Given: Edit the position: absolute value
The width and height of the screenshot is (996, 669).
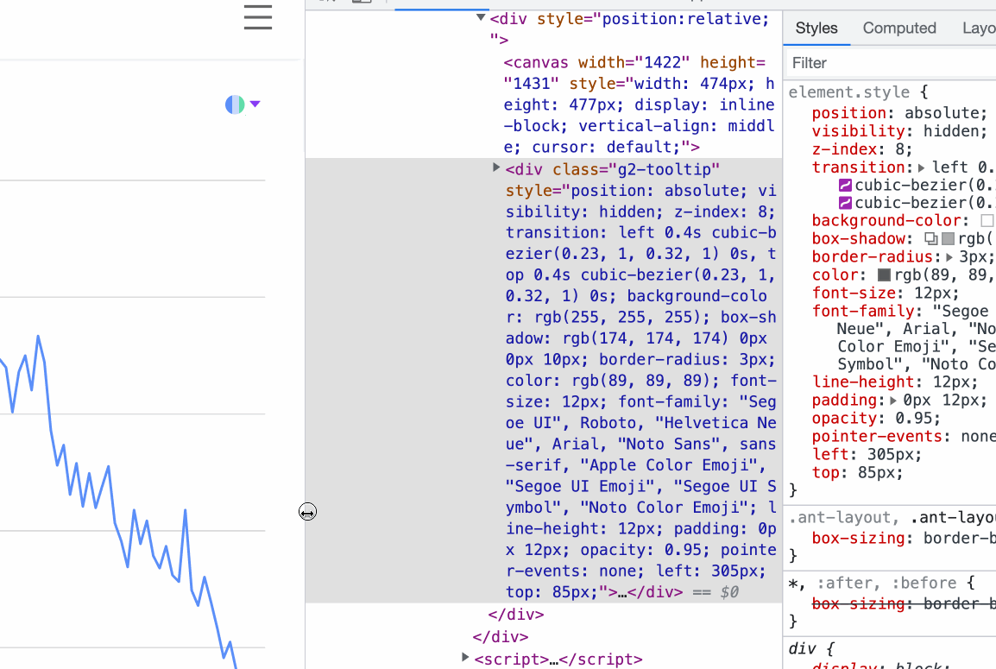Looking at the screenshot, I should 942,113.
